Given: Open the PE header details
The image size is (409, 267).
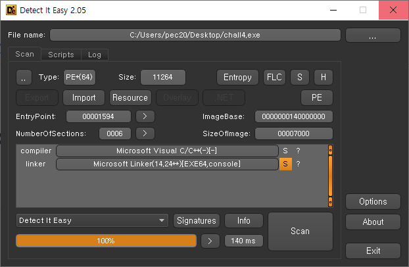Looking at the screenshot, I should click(317, 97).
